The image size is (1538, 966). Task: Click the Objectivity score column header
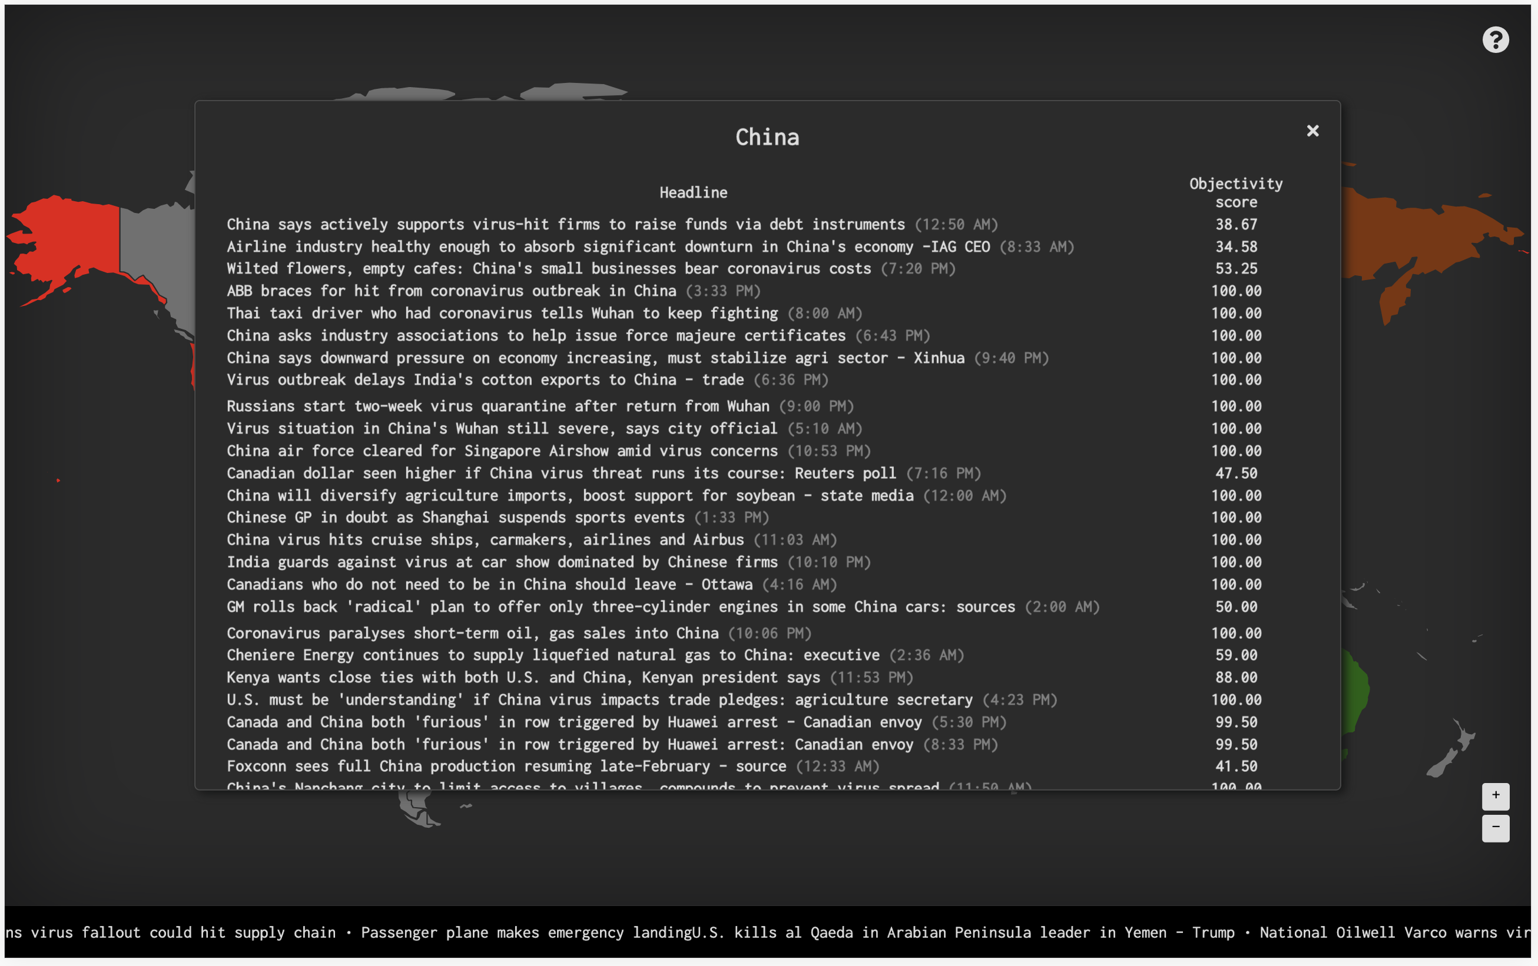tap(1235, 193)
